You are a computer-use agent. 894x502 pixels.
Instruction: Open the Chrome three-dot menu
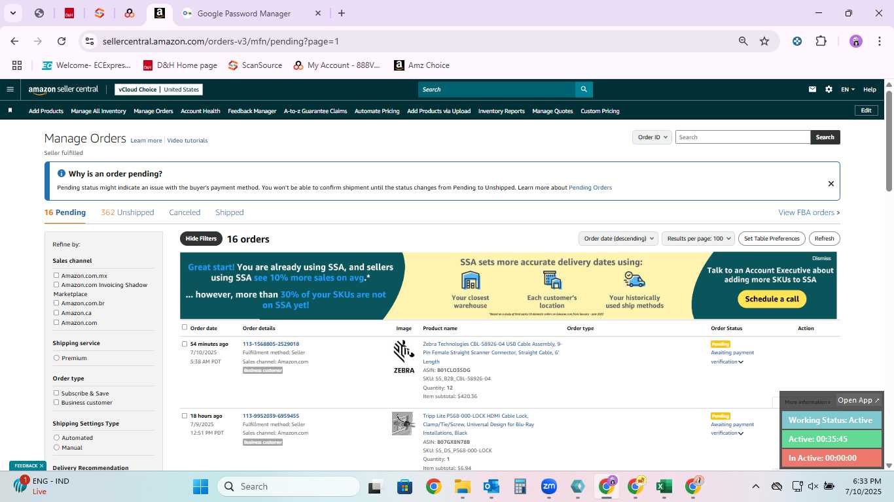[878, 41]
